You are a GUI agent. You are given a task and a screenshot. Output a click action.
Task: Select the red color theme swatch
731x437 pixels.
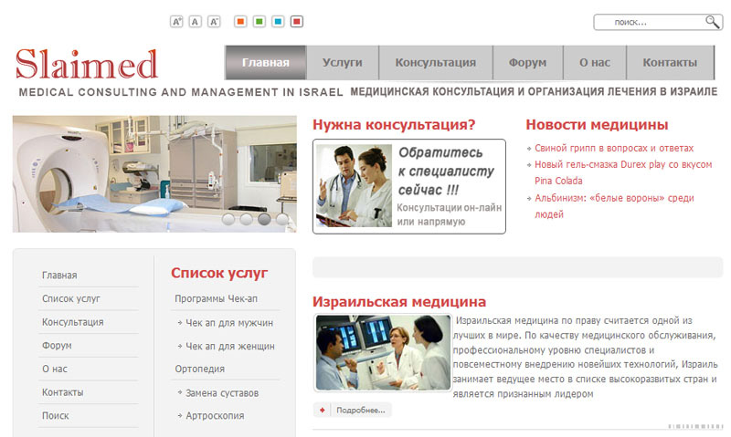point(296,21)
